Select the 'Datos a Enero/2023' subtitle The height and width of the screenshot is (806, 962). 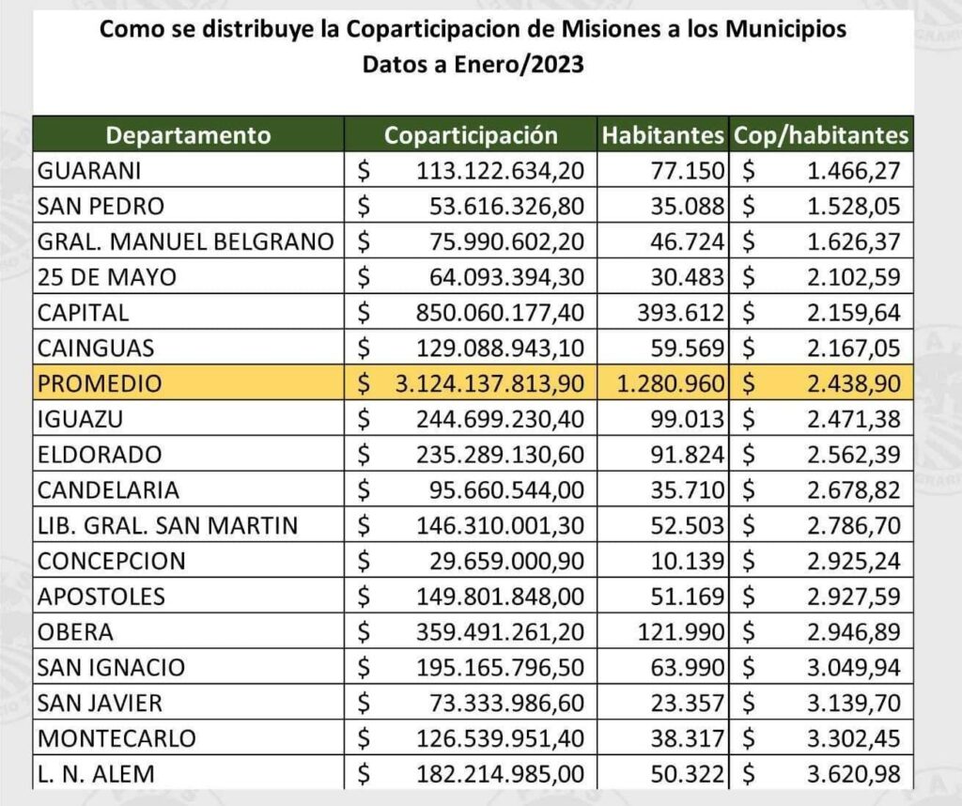click(x=473, y=68)
